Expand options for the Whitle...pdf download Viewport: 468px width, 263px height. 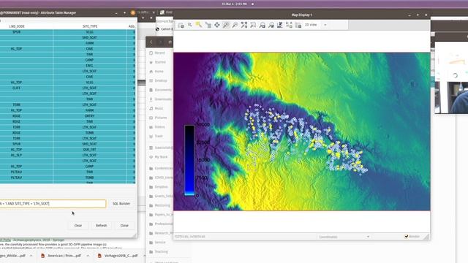[x=31, y=256]
